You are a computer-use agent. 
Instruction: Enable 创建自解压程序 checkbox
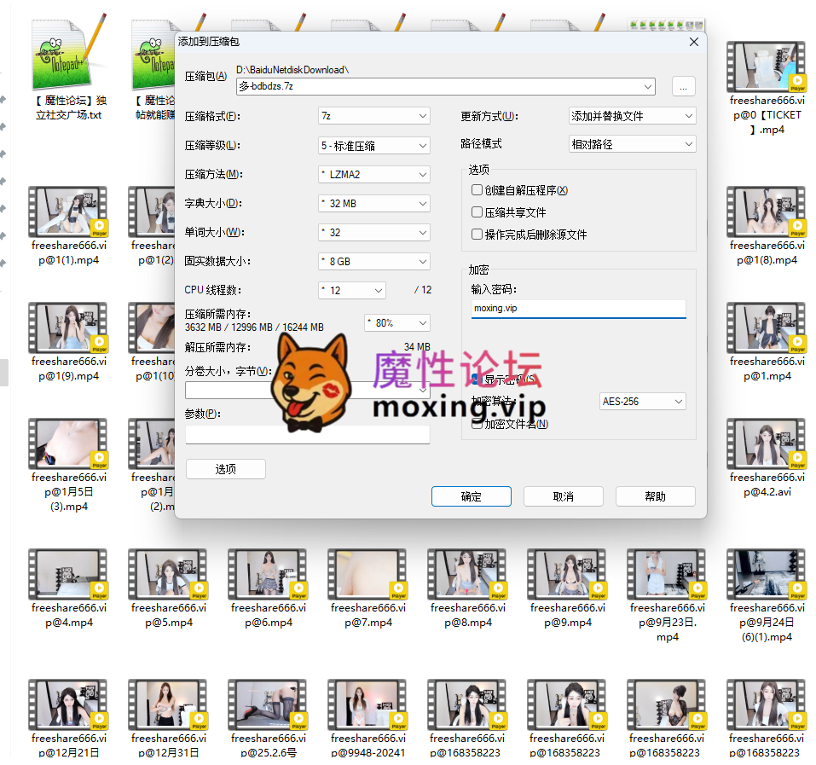[x=477, y=190]
